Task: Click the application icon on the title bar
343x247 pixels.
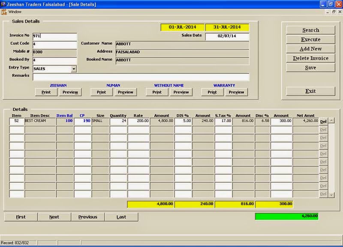Action: (4, 4)
